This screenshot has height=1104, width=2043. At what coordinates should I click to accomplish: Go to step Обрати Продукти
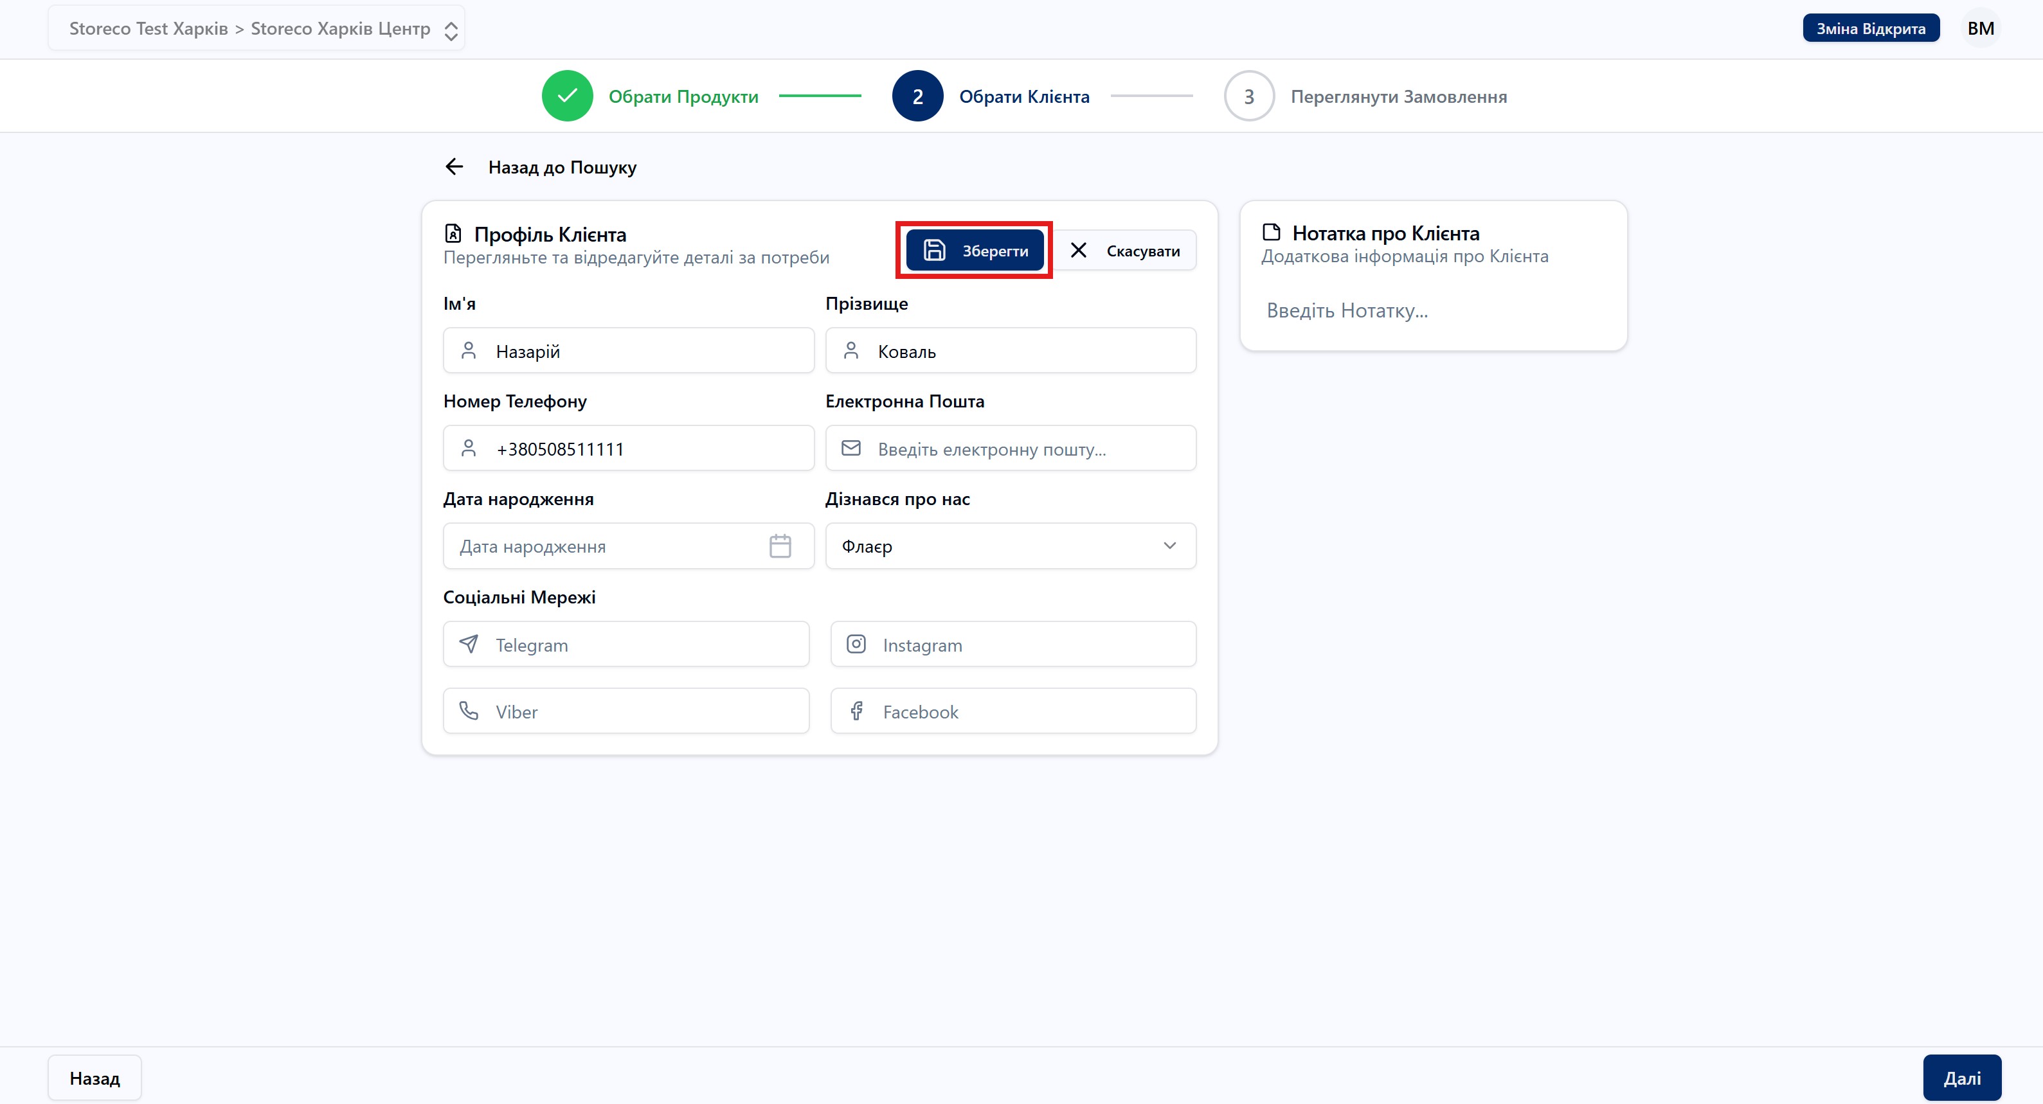click(683, 96)
